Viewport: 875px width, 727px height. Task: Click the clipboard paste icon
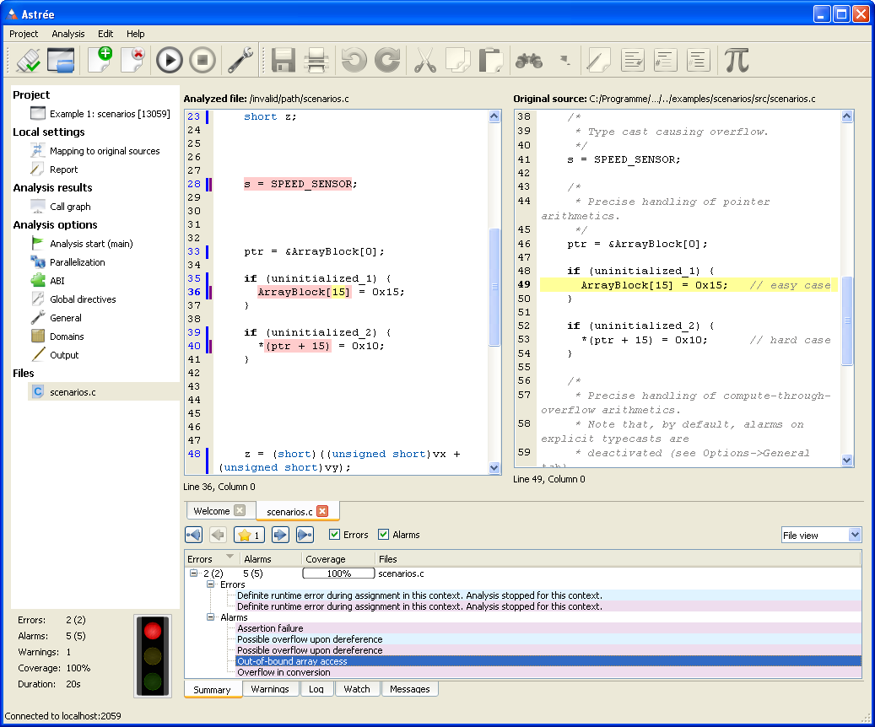coord(491,60)
